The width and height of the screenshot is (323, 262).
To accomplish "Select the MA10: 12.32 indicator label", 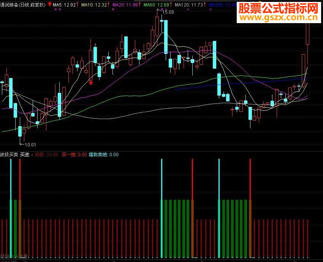I will (95, 5).
